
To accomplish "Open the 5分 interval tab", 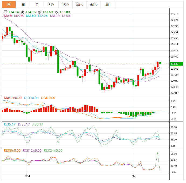I will 51,5.
